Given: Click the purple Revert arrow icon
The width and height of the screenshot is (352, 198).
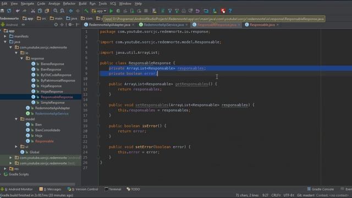Looking at the screenshot, I should point(197,11).
